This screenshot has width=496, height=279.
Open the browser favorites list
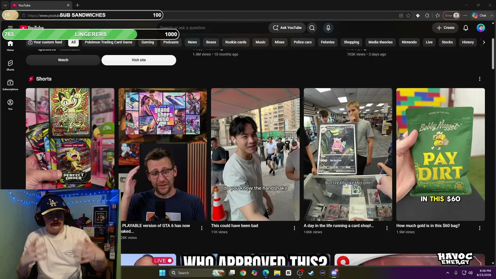(437, 15)
